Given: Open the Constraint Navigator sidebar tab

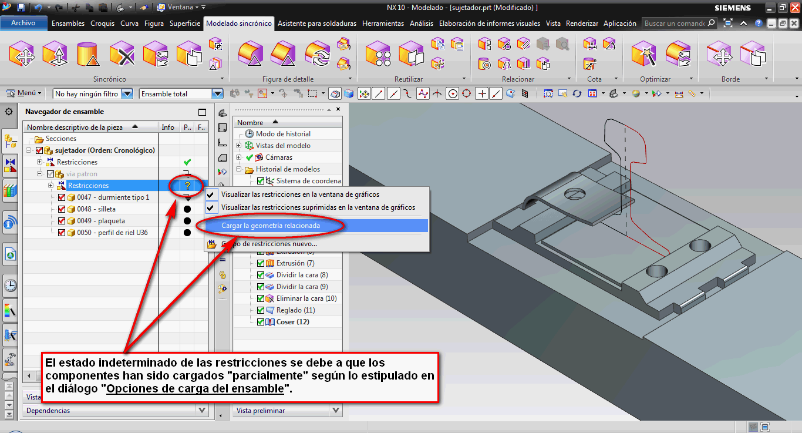Looking at the screenshot, I should click(10, 166).
